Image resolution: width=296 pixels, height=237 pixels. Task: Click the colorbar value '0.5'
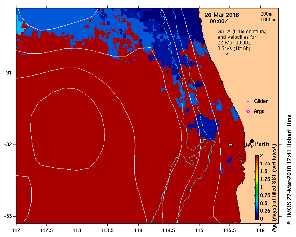(264, 203)
